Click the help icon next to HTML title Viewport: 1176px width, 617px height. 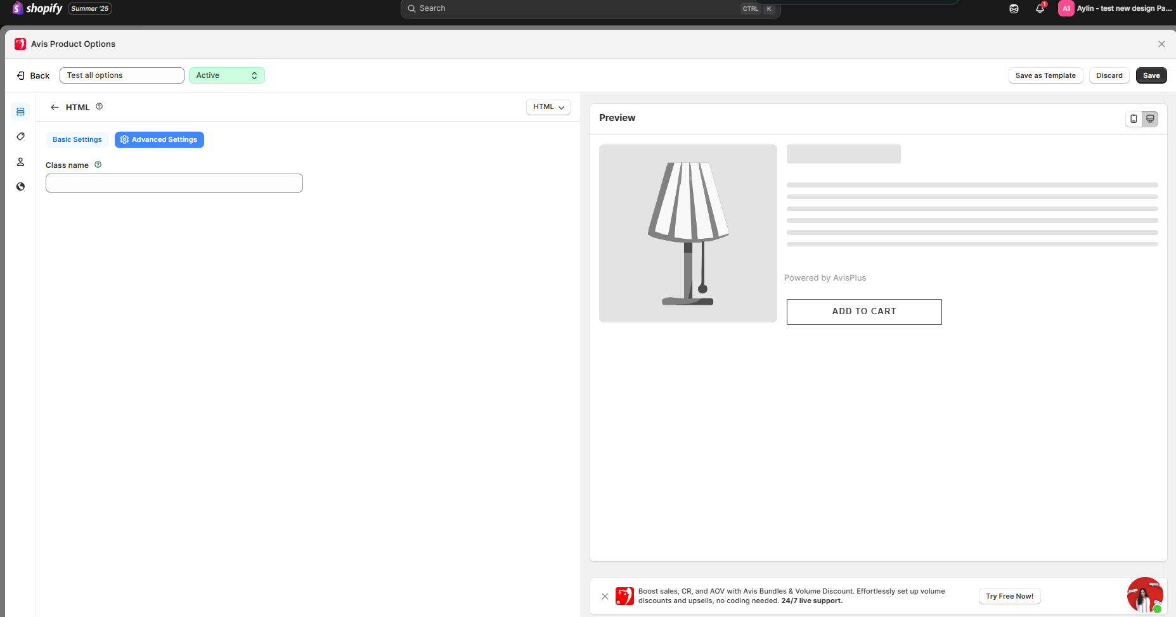pos(100,106)
